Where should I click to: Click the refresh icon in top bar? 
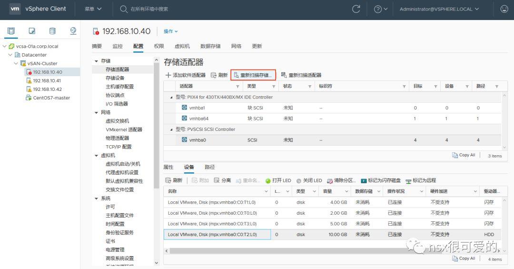[x=356, y=9]
